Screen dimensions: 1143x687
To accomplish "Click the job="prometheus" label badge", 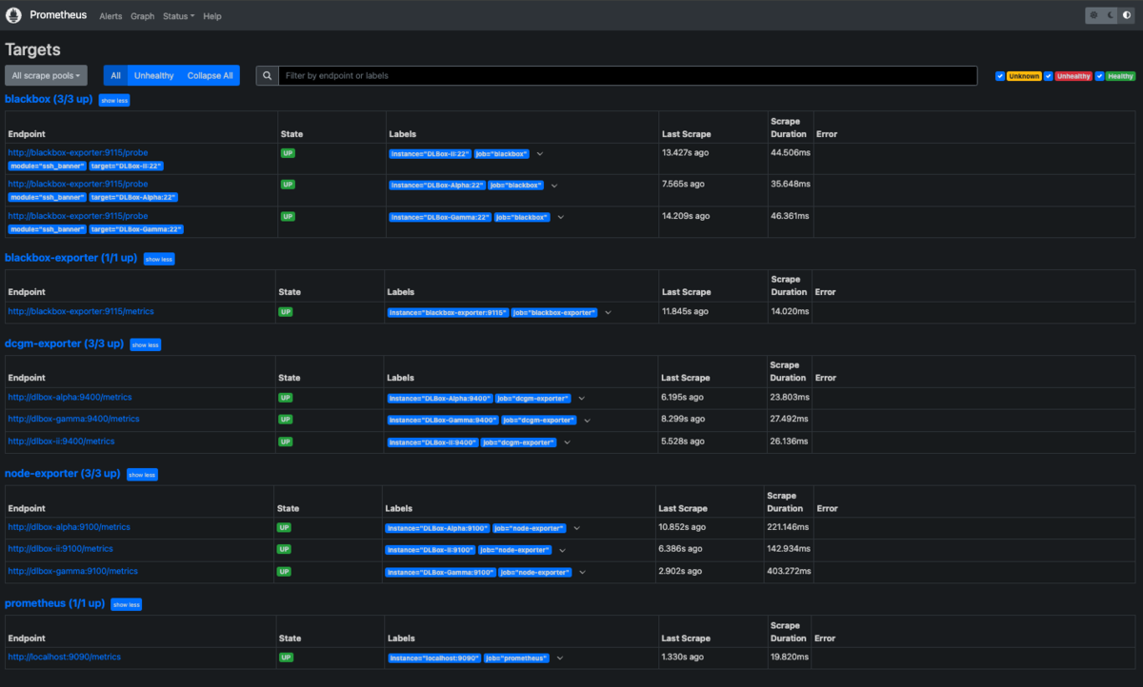I will pyautogui.click(x=517, y=658).
